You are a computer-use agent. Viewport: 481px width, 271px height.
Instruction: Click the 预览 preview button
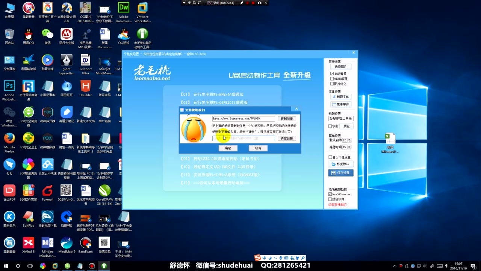[346, 126]
